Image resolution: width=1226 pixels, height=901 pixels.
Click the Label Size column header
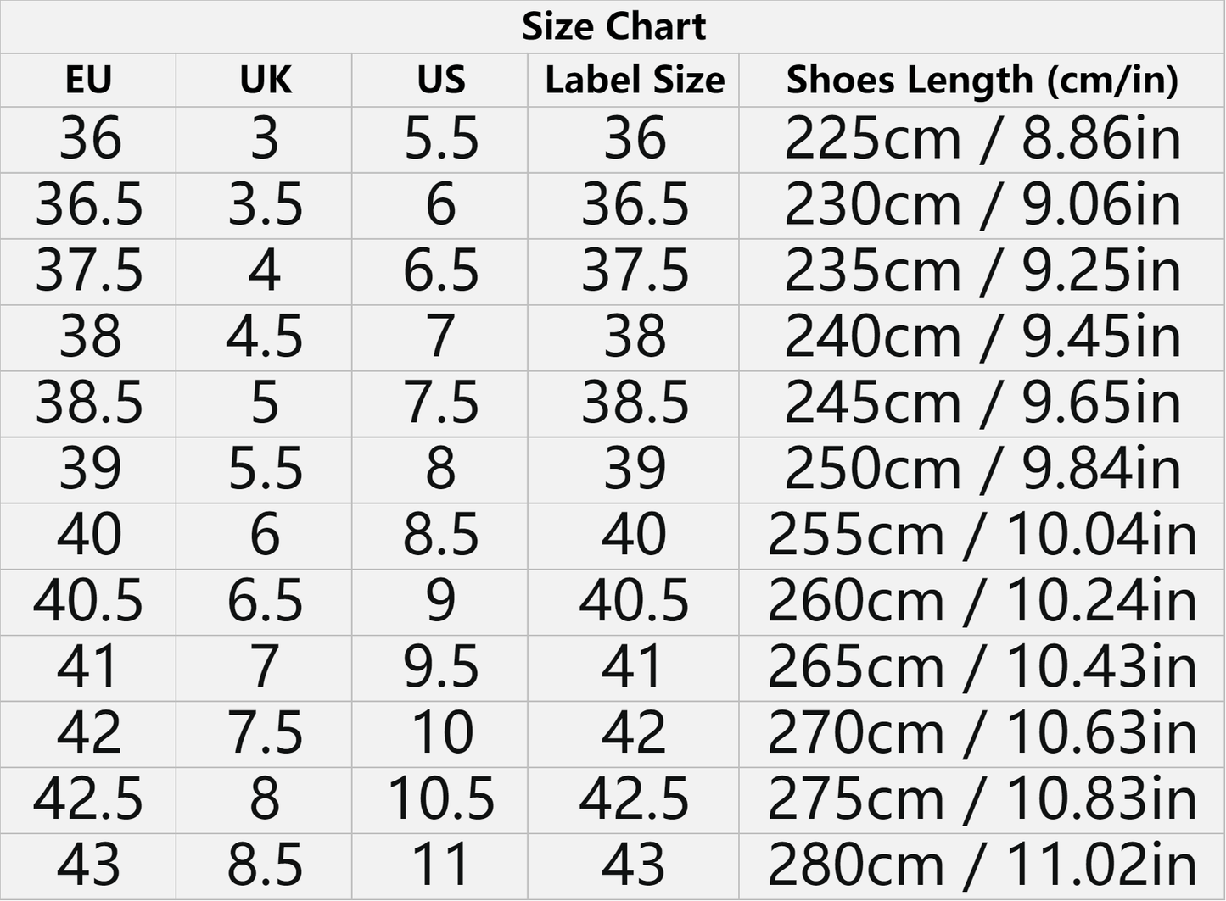click(634, 81)
